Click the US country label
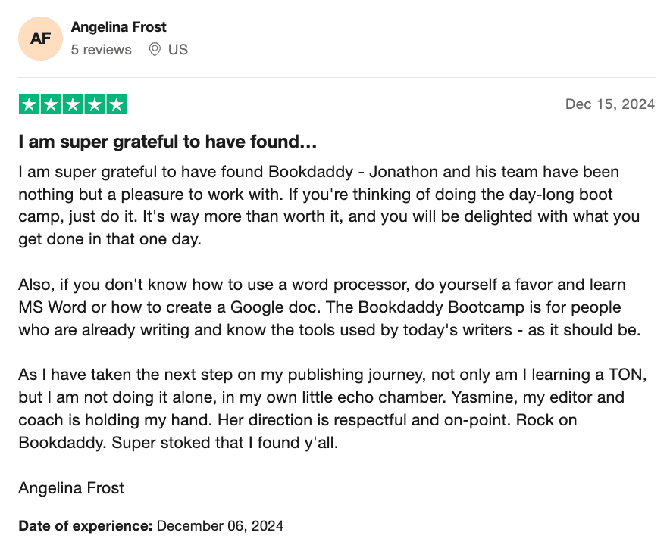The width and height of the screenshot is (670, 551). (x=178, y=50)
